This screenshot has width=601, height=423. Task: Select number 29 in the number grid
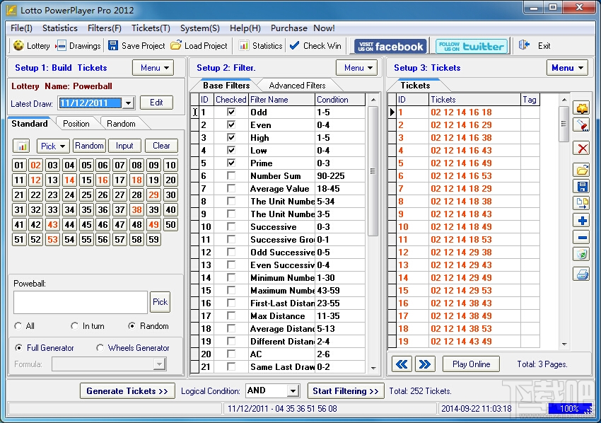(153, 195)
